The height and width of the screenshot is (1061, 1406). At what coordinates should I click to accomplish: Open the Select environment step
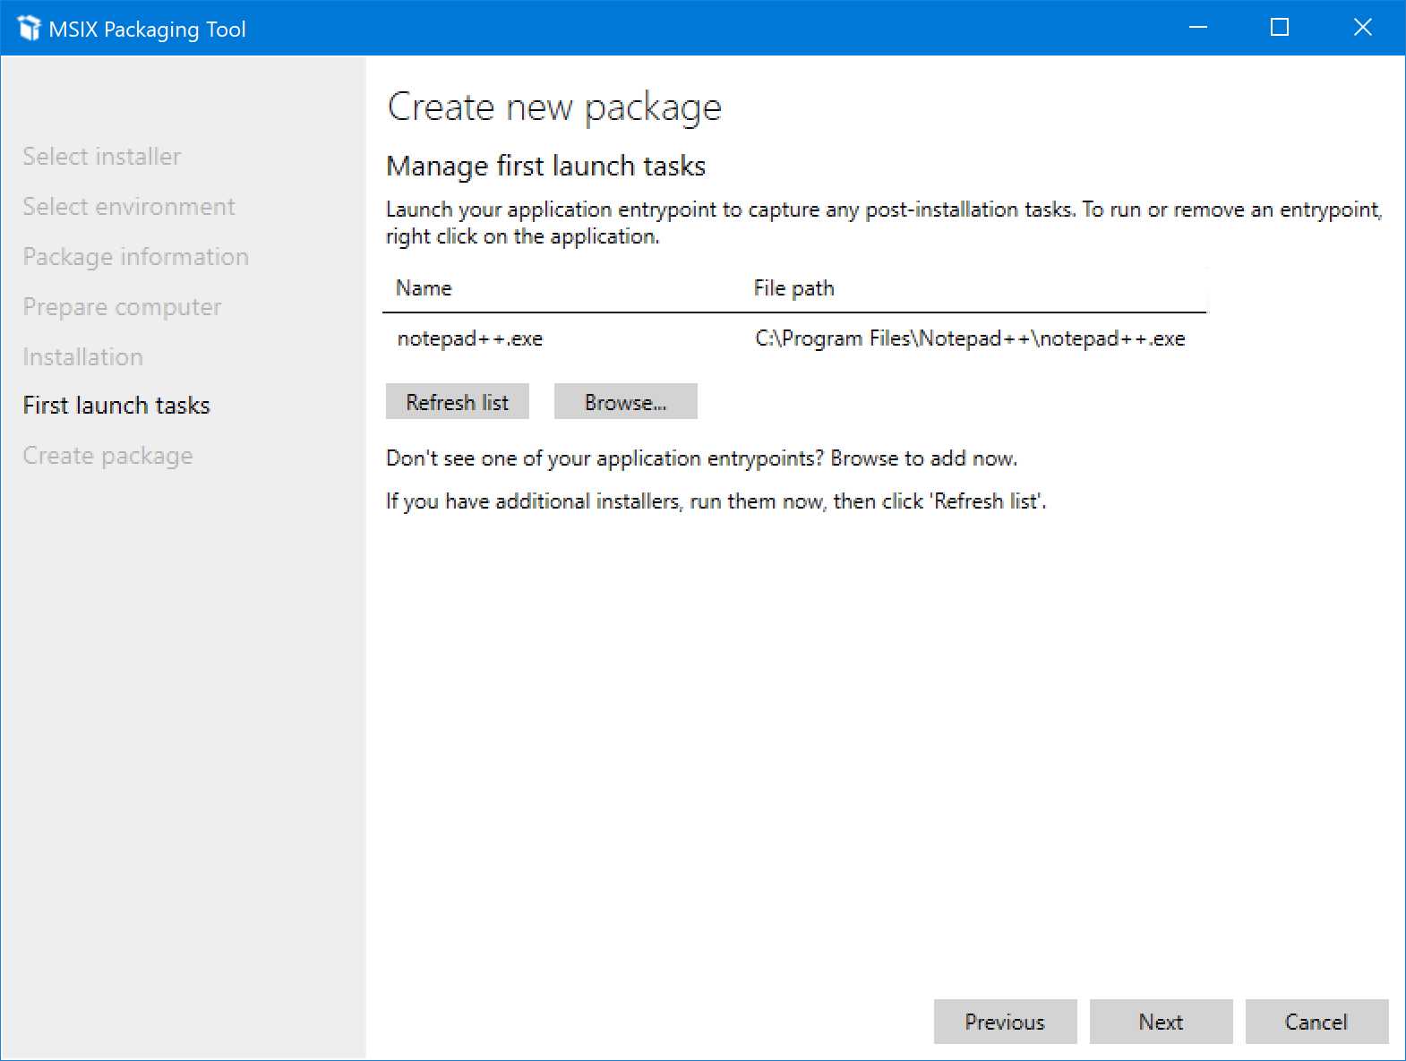pos(129,207)
